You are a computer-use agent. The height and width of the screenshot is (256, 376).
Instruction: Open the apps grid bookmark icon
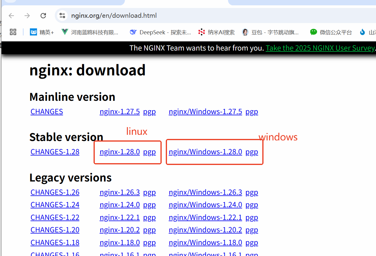point(13,32)
